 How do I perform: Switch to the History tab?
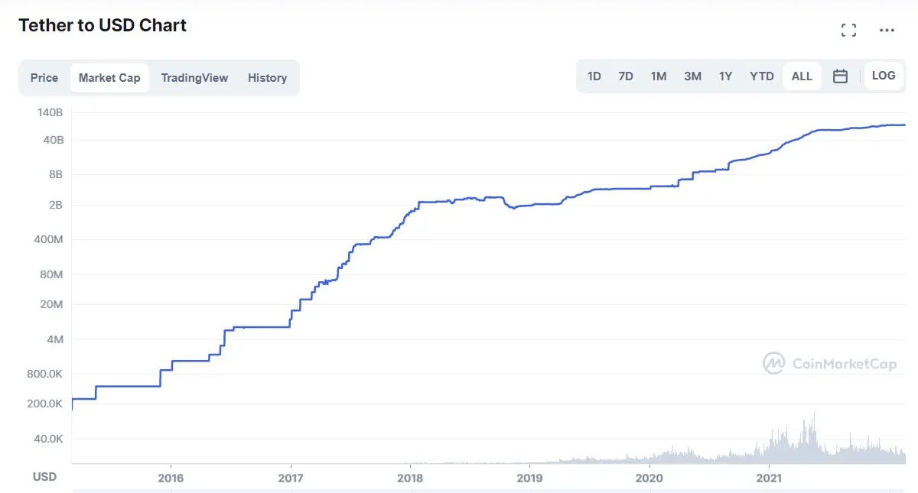click(x=267, y=78)
